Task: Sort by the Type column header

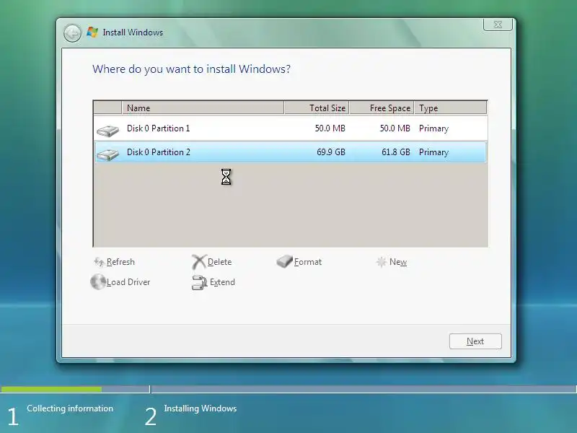Action: [x=450, y=108]
